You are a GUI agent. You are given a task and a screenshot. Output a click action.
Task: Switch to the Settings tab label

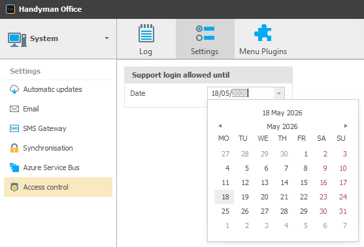coord(205,51)
